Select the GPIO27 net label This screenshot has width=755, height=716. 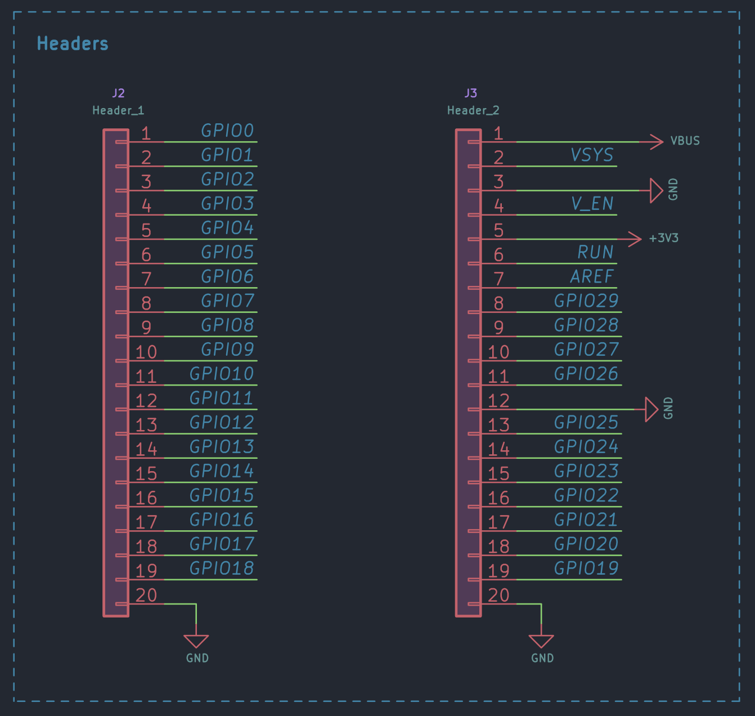coord(586,349)
